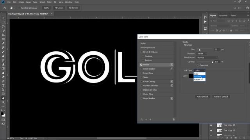Uncheck the Stroke effect checkbox
The width and height of the screenshot is (250, 140).
[141, 65]
